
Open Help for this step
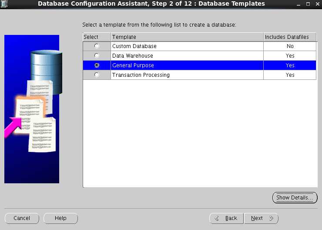pos(60,218)
